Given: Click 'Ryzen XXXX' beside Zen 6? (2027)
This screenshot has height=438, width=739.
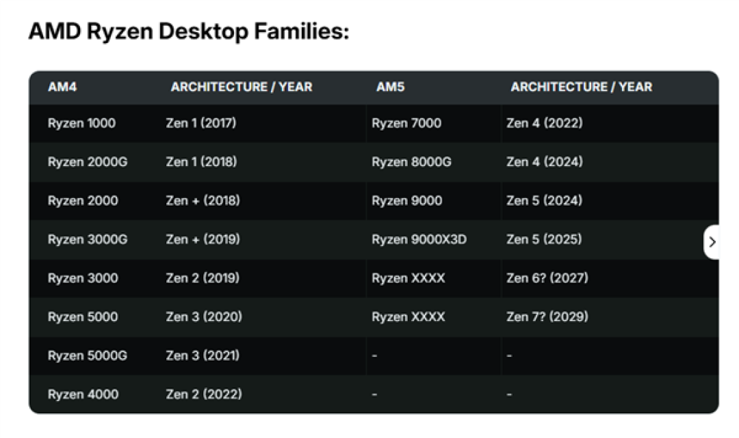Looking at the screenshot, I should coord(408,278).
